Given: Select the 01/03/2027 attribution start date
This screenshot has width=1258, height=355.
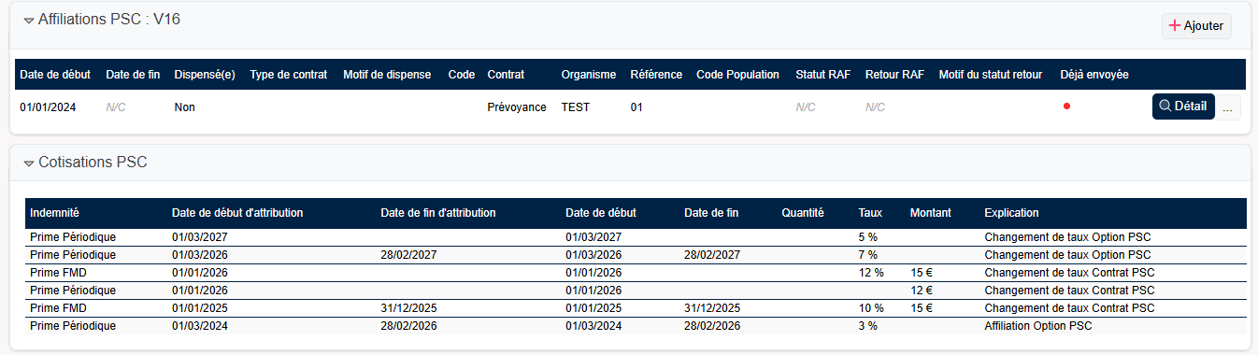Looking at the screenshot, I should coord(200,237).
